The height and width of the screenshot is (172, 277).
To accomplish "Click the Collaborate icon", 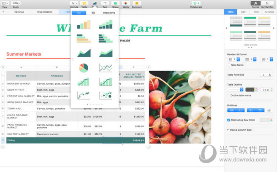I will coord(196,3).
